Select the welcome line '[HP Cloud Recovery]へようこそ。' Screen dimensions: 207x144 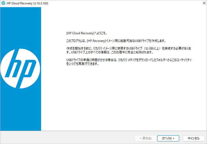[x=87, y=33]
